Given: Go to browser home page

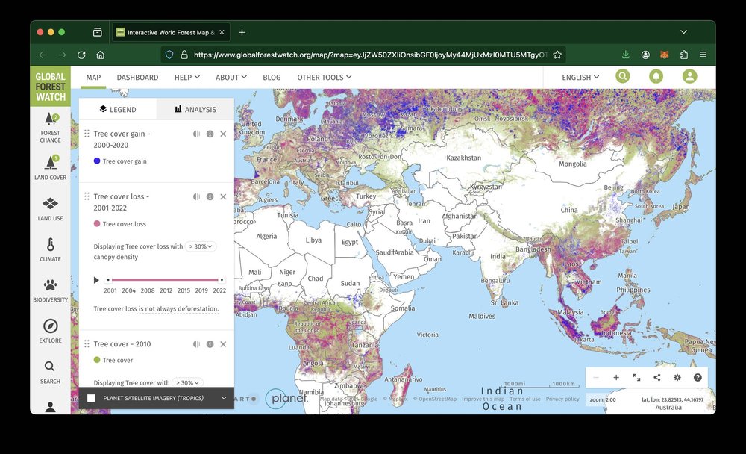Looking at the screenshot, I should point(101,55).
